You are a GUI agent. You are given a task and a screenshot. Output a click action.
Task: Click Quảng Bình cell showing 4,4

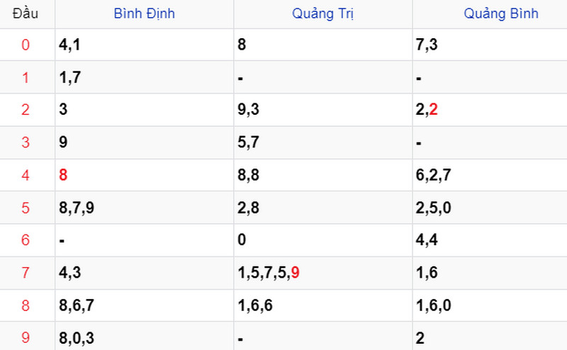pyautogui.click(x=429, y=240)
